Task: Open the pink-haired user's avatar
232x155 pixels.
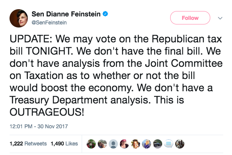Action: (x=124, y=144)
